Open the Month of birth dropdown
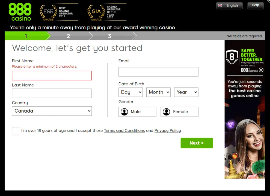 [x=158, y=92]
